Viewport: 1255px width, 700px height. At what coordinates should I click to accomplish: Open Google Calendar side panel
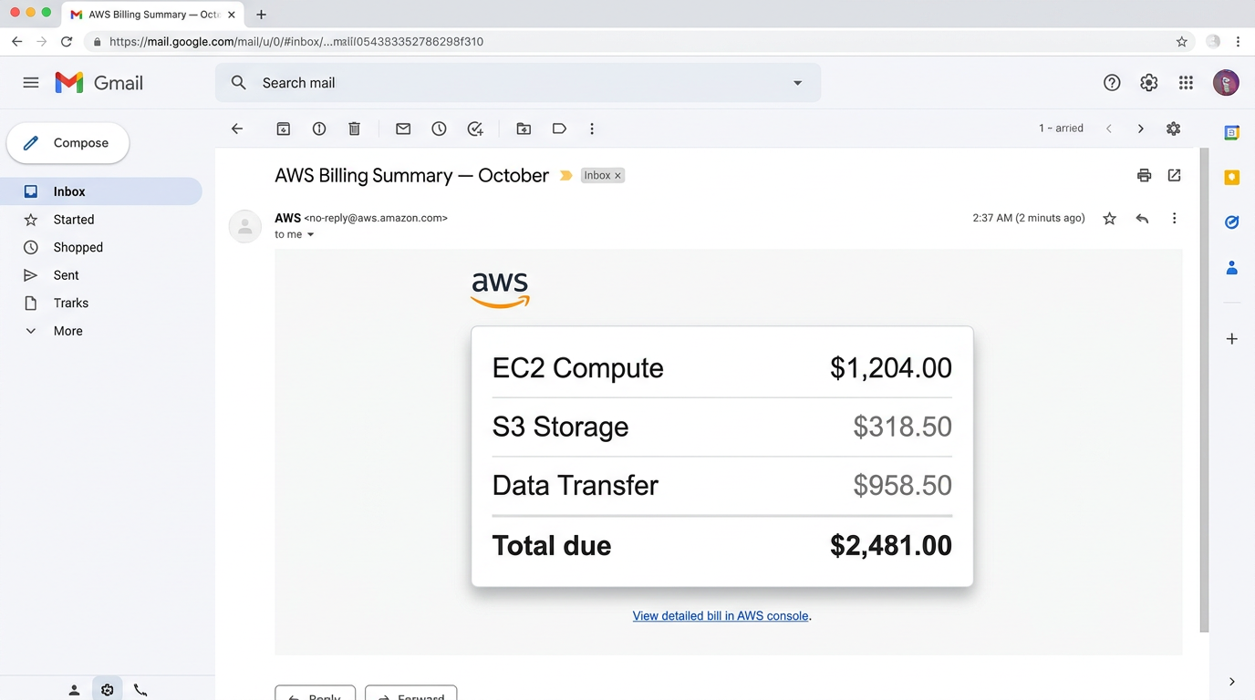click(1231, 133)
